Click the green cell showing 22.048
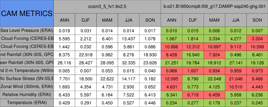 tap(214, 79)
